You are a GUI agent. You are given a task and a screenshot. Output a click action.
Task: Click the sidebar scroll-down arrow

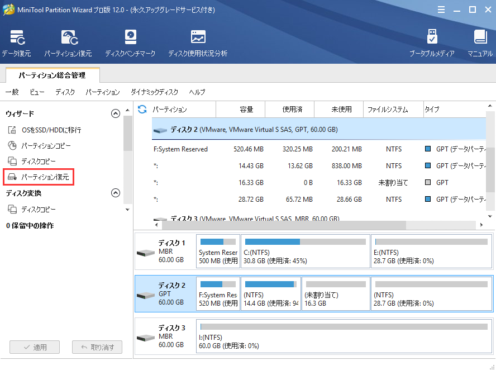[x=128, y=210]
